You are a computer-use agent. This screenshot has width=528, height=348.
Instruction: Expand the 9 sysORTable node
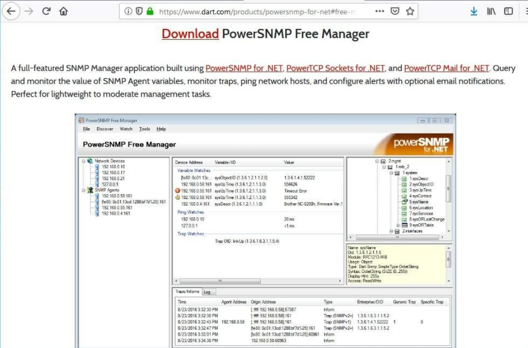click(x=398, y=225)
